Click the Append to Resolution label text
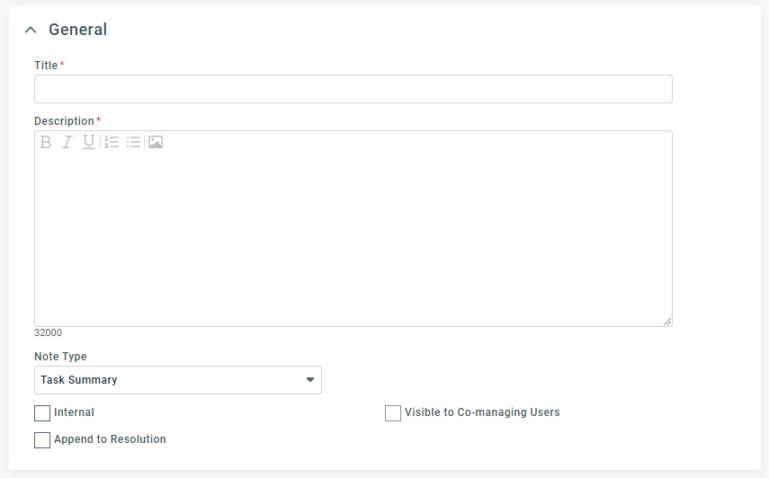The width and height of the screenshot is (769, 478). [x=110, y=439]
